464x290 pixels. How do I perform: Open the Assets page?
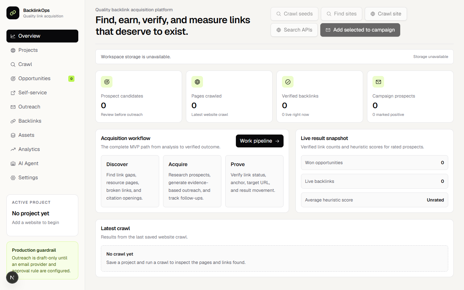pos(42,135)
